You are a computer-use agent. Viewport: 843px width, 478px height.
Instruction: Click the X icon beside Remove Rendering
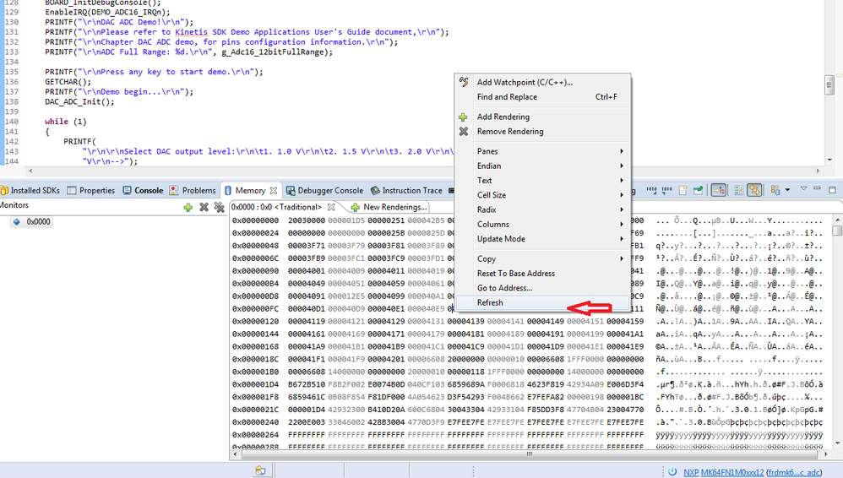(464, 131)
